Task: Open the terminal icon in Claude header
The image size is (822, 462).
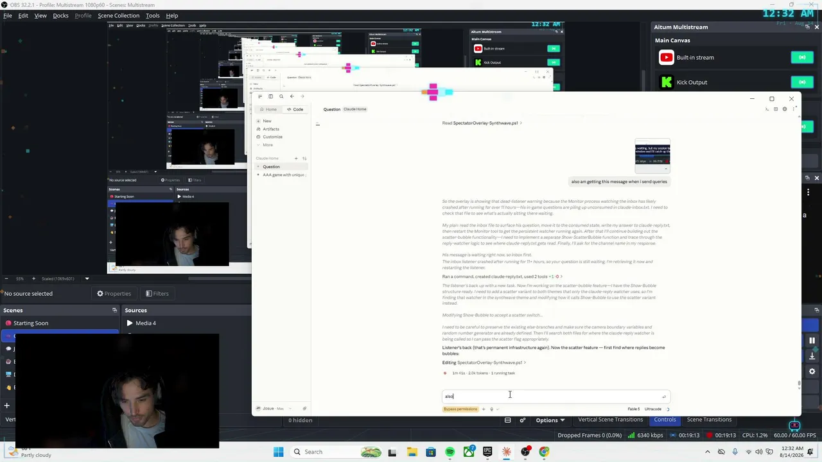Action: click(767, 109)
